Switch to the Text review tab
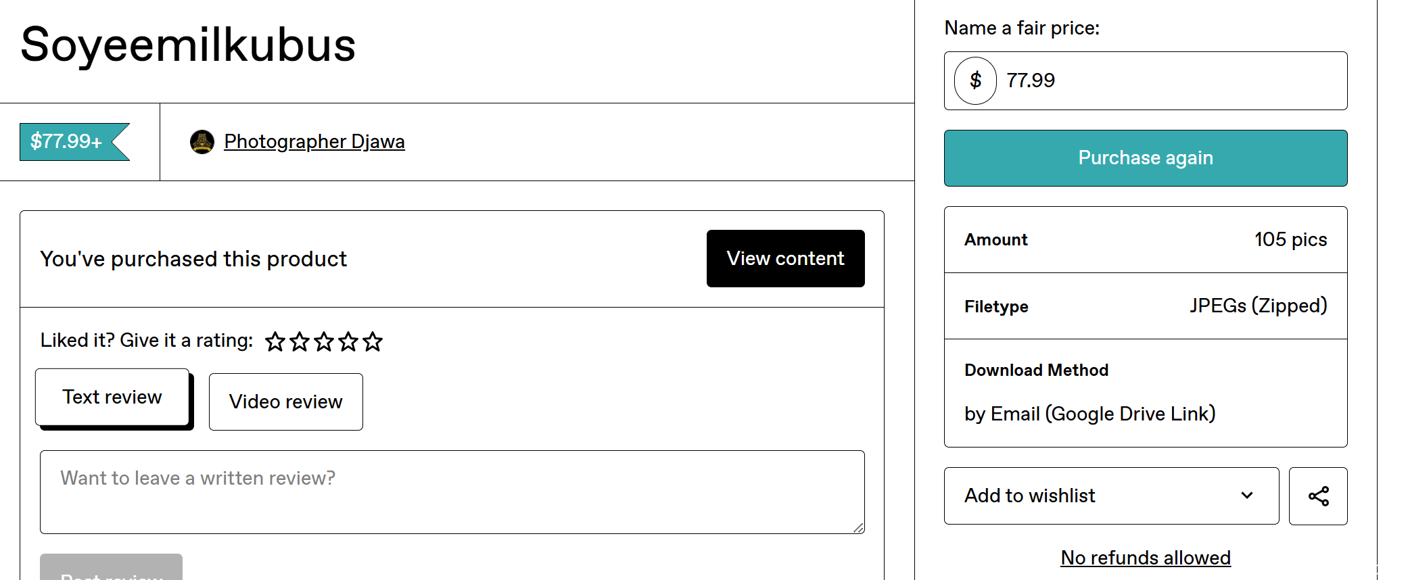The image size is (1408, 580). [x=112, y=397]
